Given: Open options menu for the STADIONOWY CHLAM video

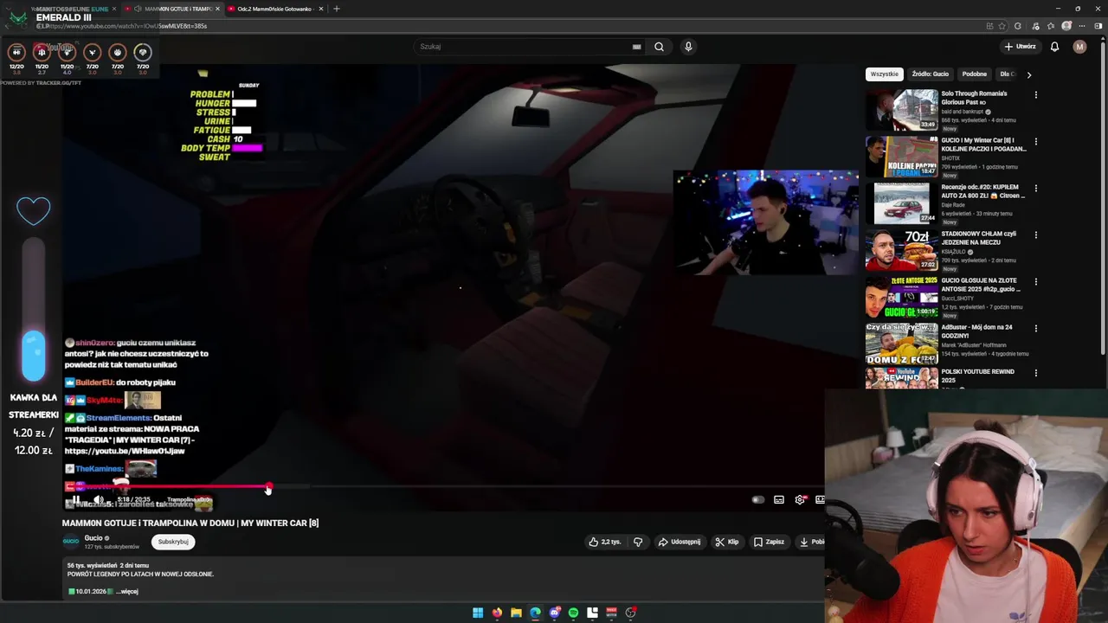Looking at the screenshot, I should (x=1036, y=235).
